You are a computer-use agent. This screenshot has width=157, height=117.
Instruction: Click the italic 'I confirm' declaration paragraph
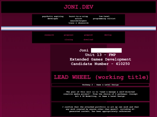tap(100, 109)
